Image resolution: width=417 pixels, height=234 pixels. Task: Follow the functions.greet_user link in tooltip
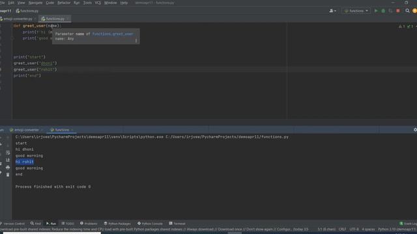113,34
